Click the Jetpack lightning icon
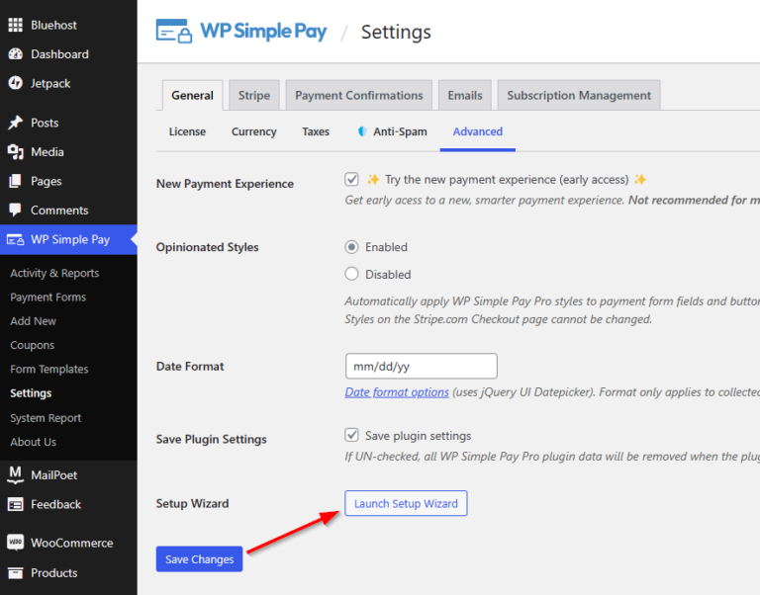760x595 pixels. coord(15,83)
